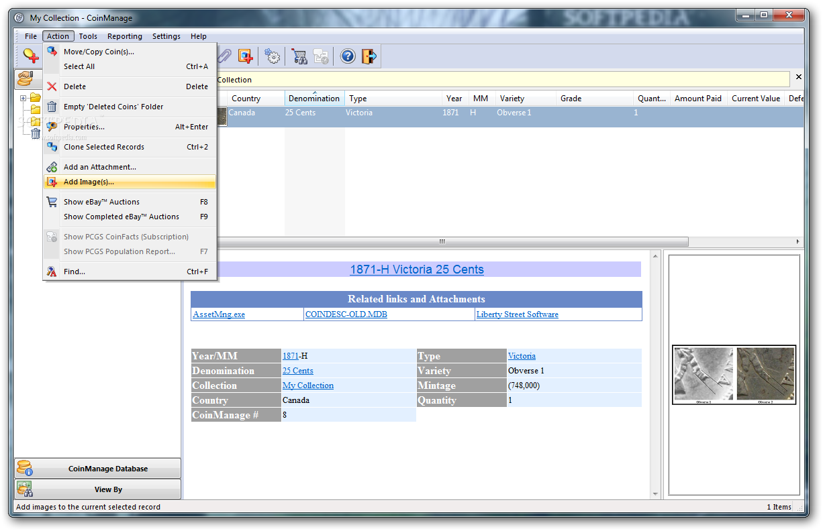Viewport: 823px width, 531px height.
Task: Open help with the blue question-mark icon
Action: coord(348,56)
